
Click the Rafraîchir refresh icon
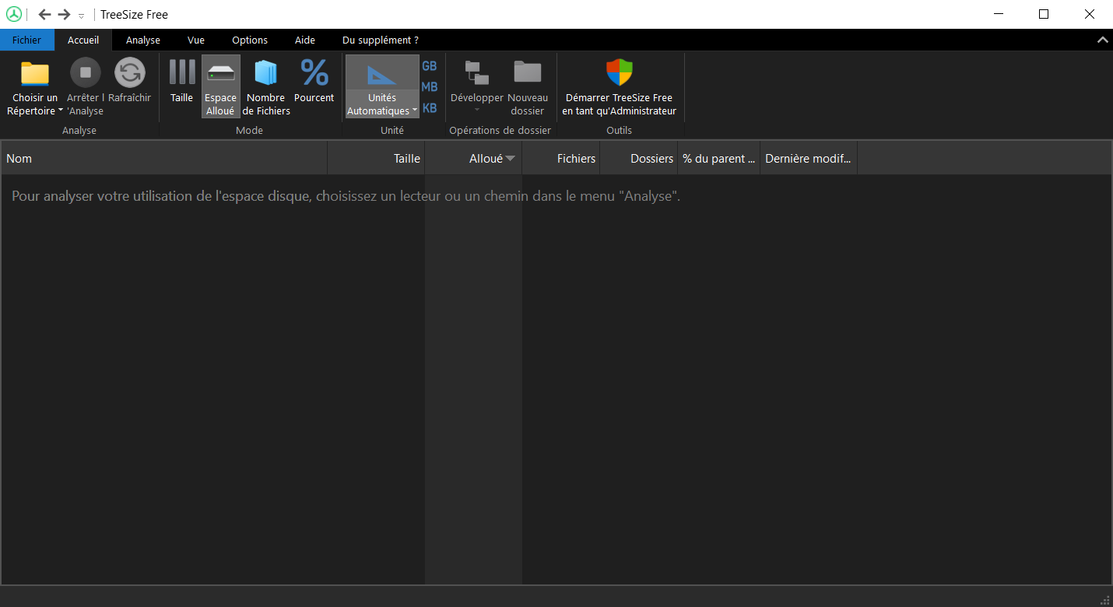(130, 74)
